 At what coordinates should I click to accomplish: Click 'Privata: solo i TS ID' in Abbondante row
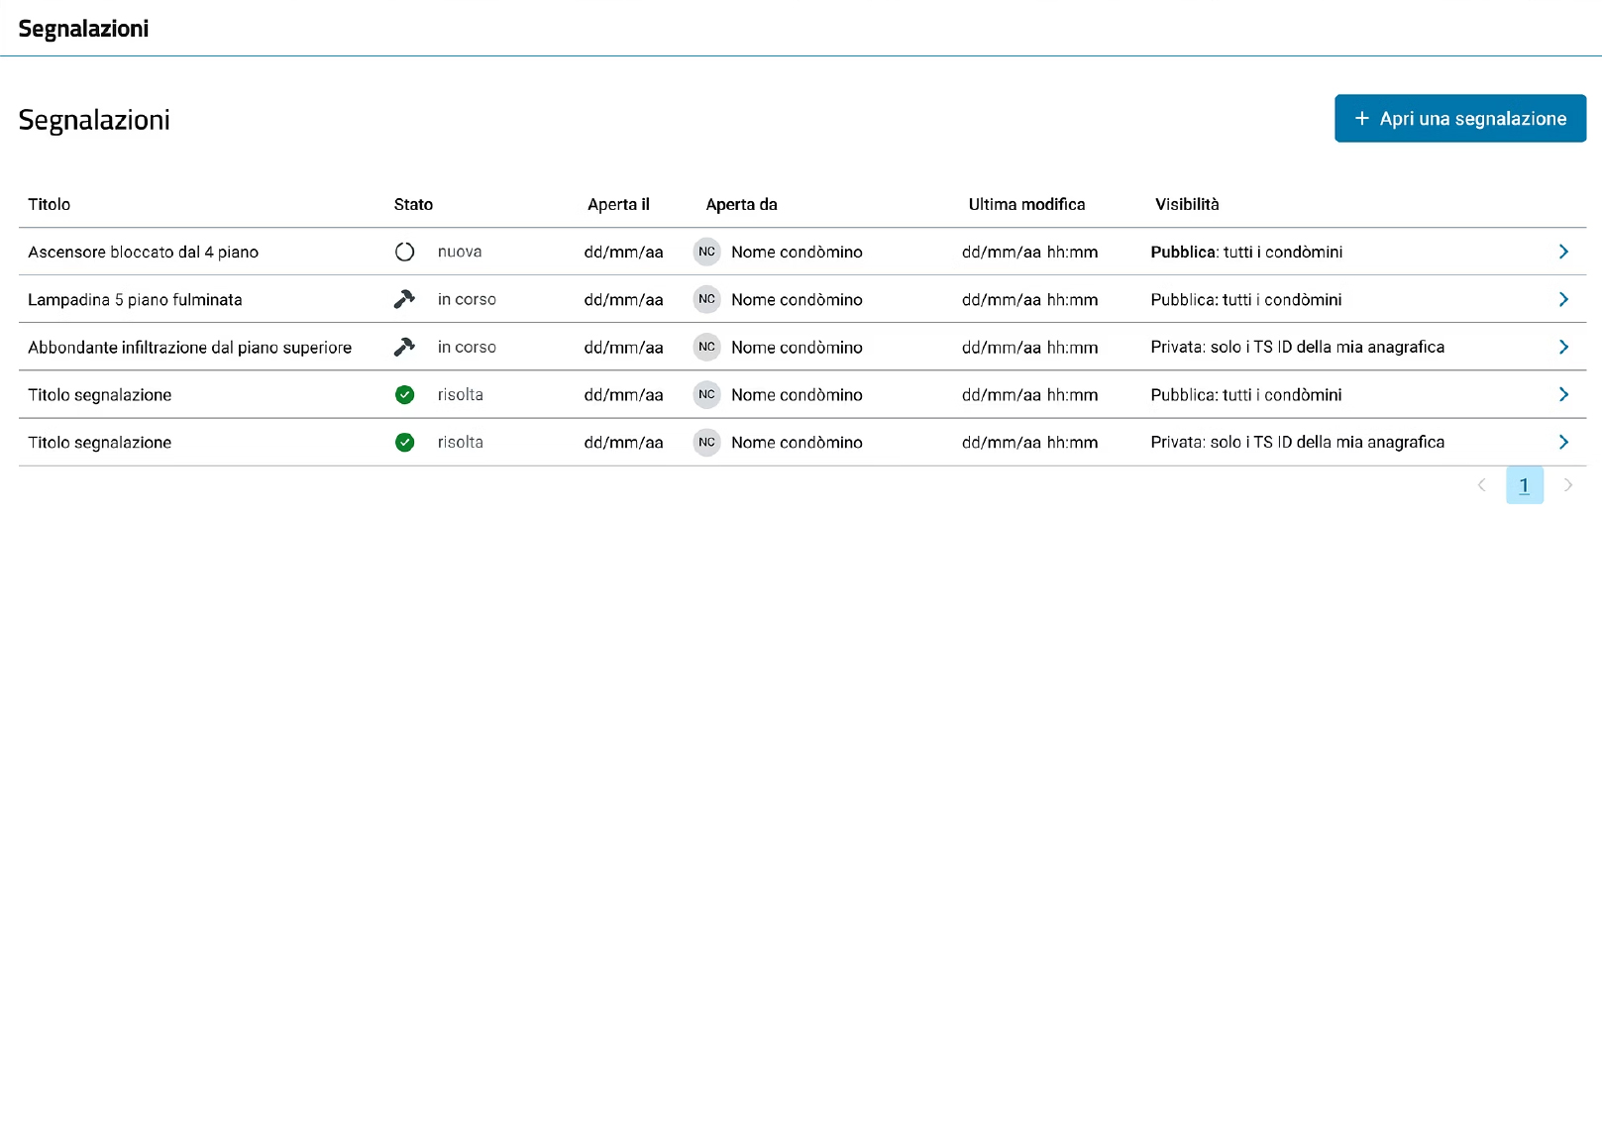1297,347
